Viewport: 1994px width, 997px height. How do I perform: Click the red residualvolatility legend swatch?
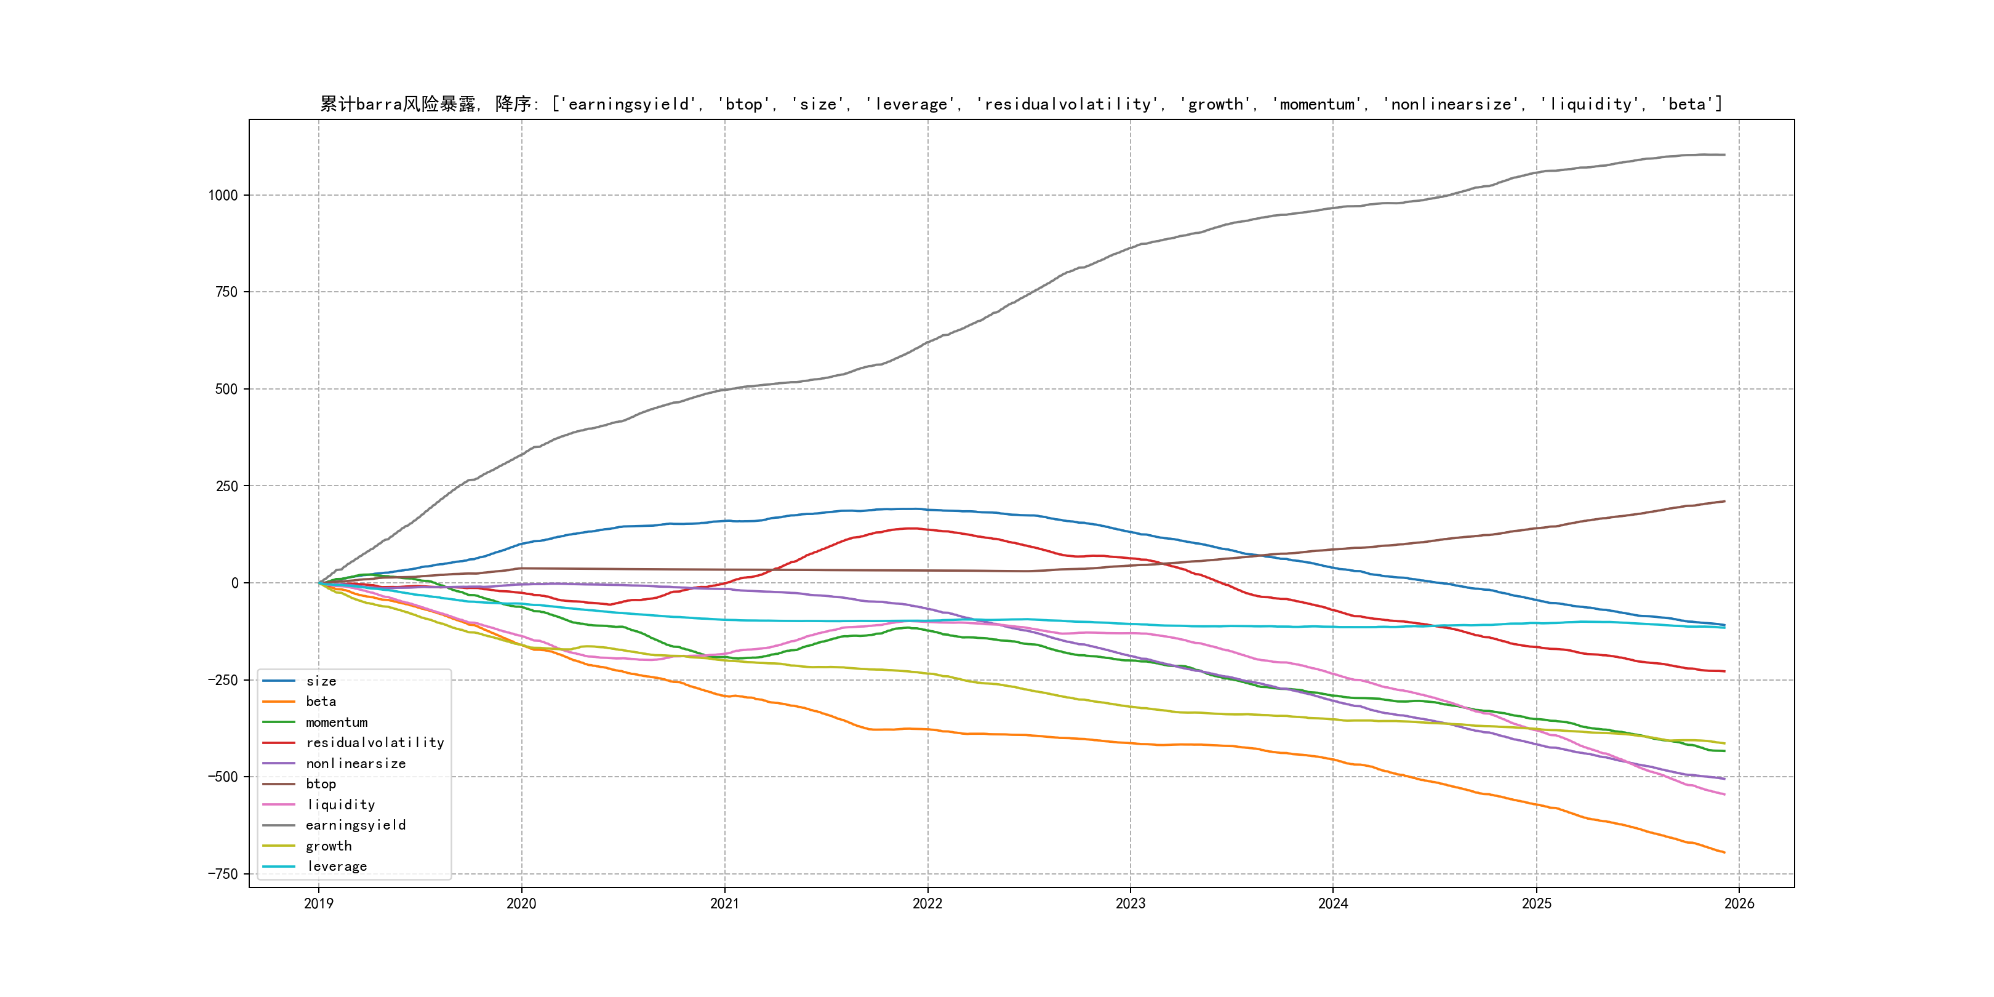[x=279, y=742]
